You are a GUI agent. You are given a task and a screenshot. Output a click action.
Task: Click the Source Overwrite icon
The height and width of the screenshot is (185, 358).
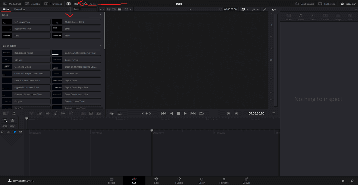(x=71, y=113)
